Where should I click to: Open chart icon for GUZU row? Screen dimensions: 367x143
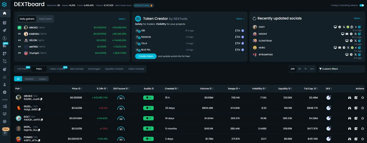point(356,108)
